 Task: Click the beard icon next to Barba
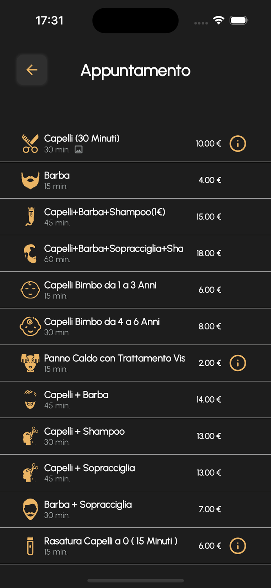click(30, 180)
